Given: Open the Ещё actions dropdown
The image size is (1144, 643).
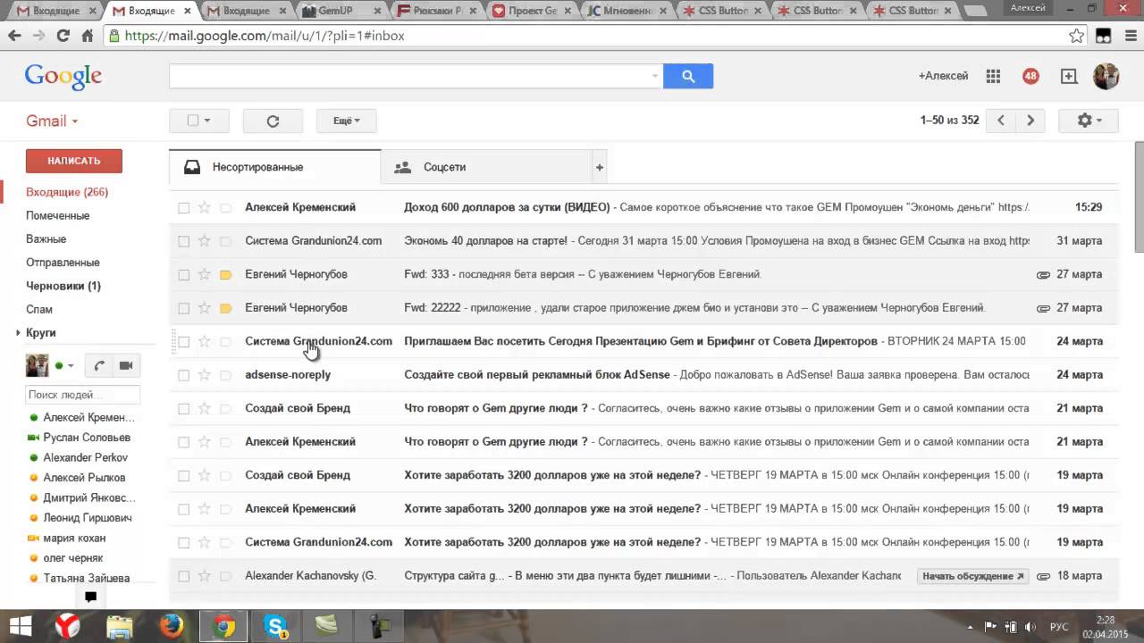Looking at the screenshot, I should pos(346,121).
